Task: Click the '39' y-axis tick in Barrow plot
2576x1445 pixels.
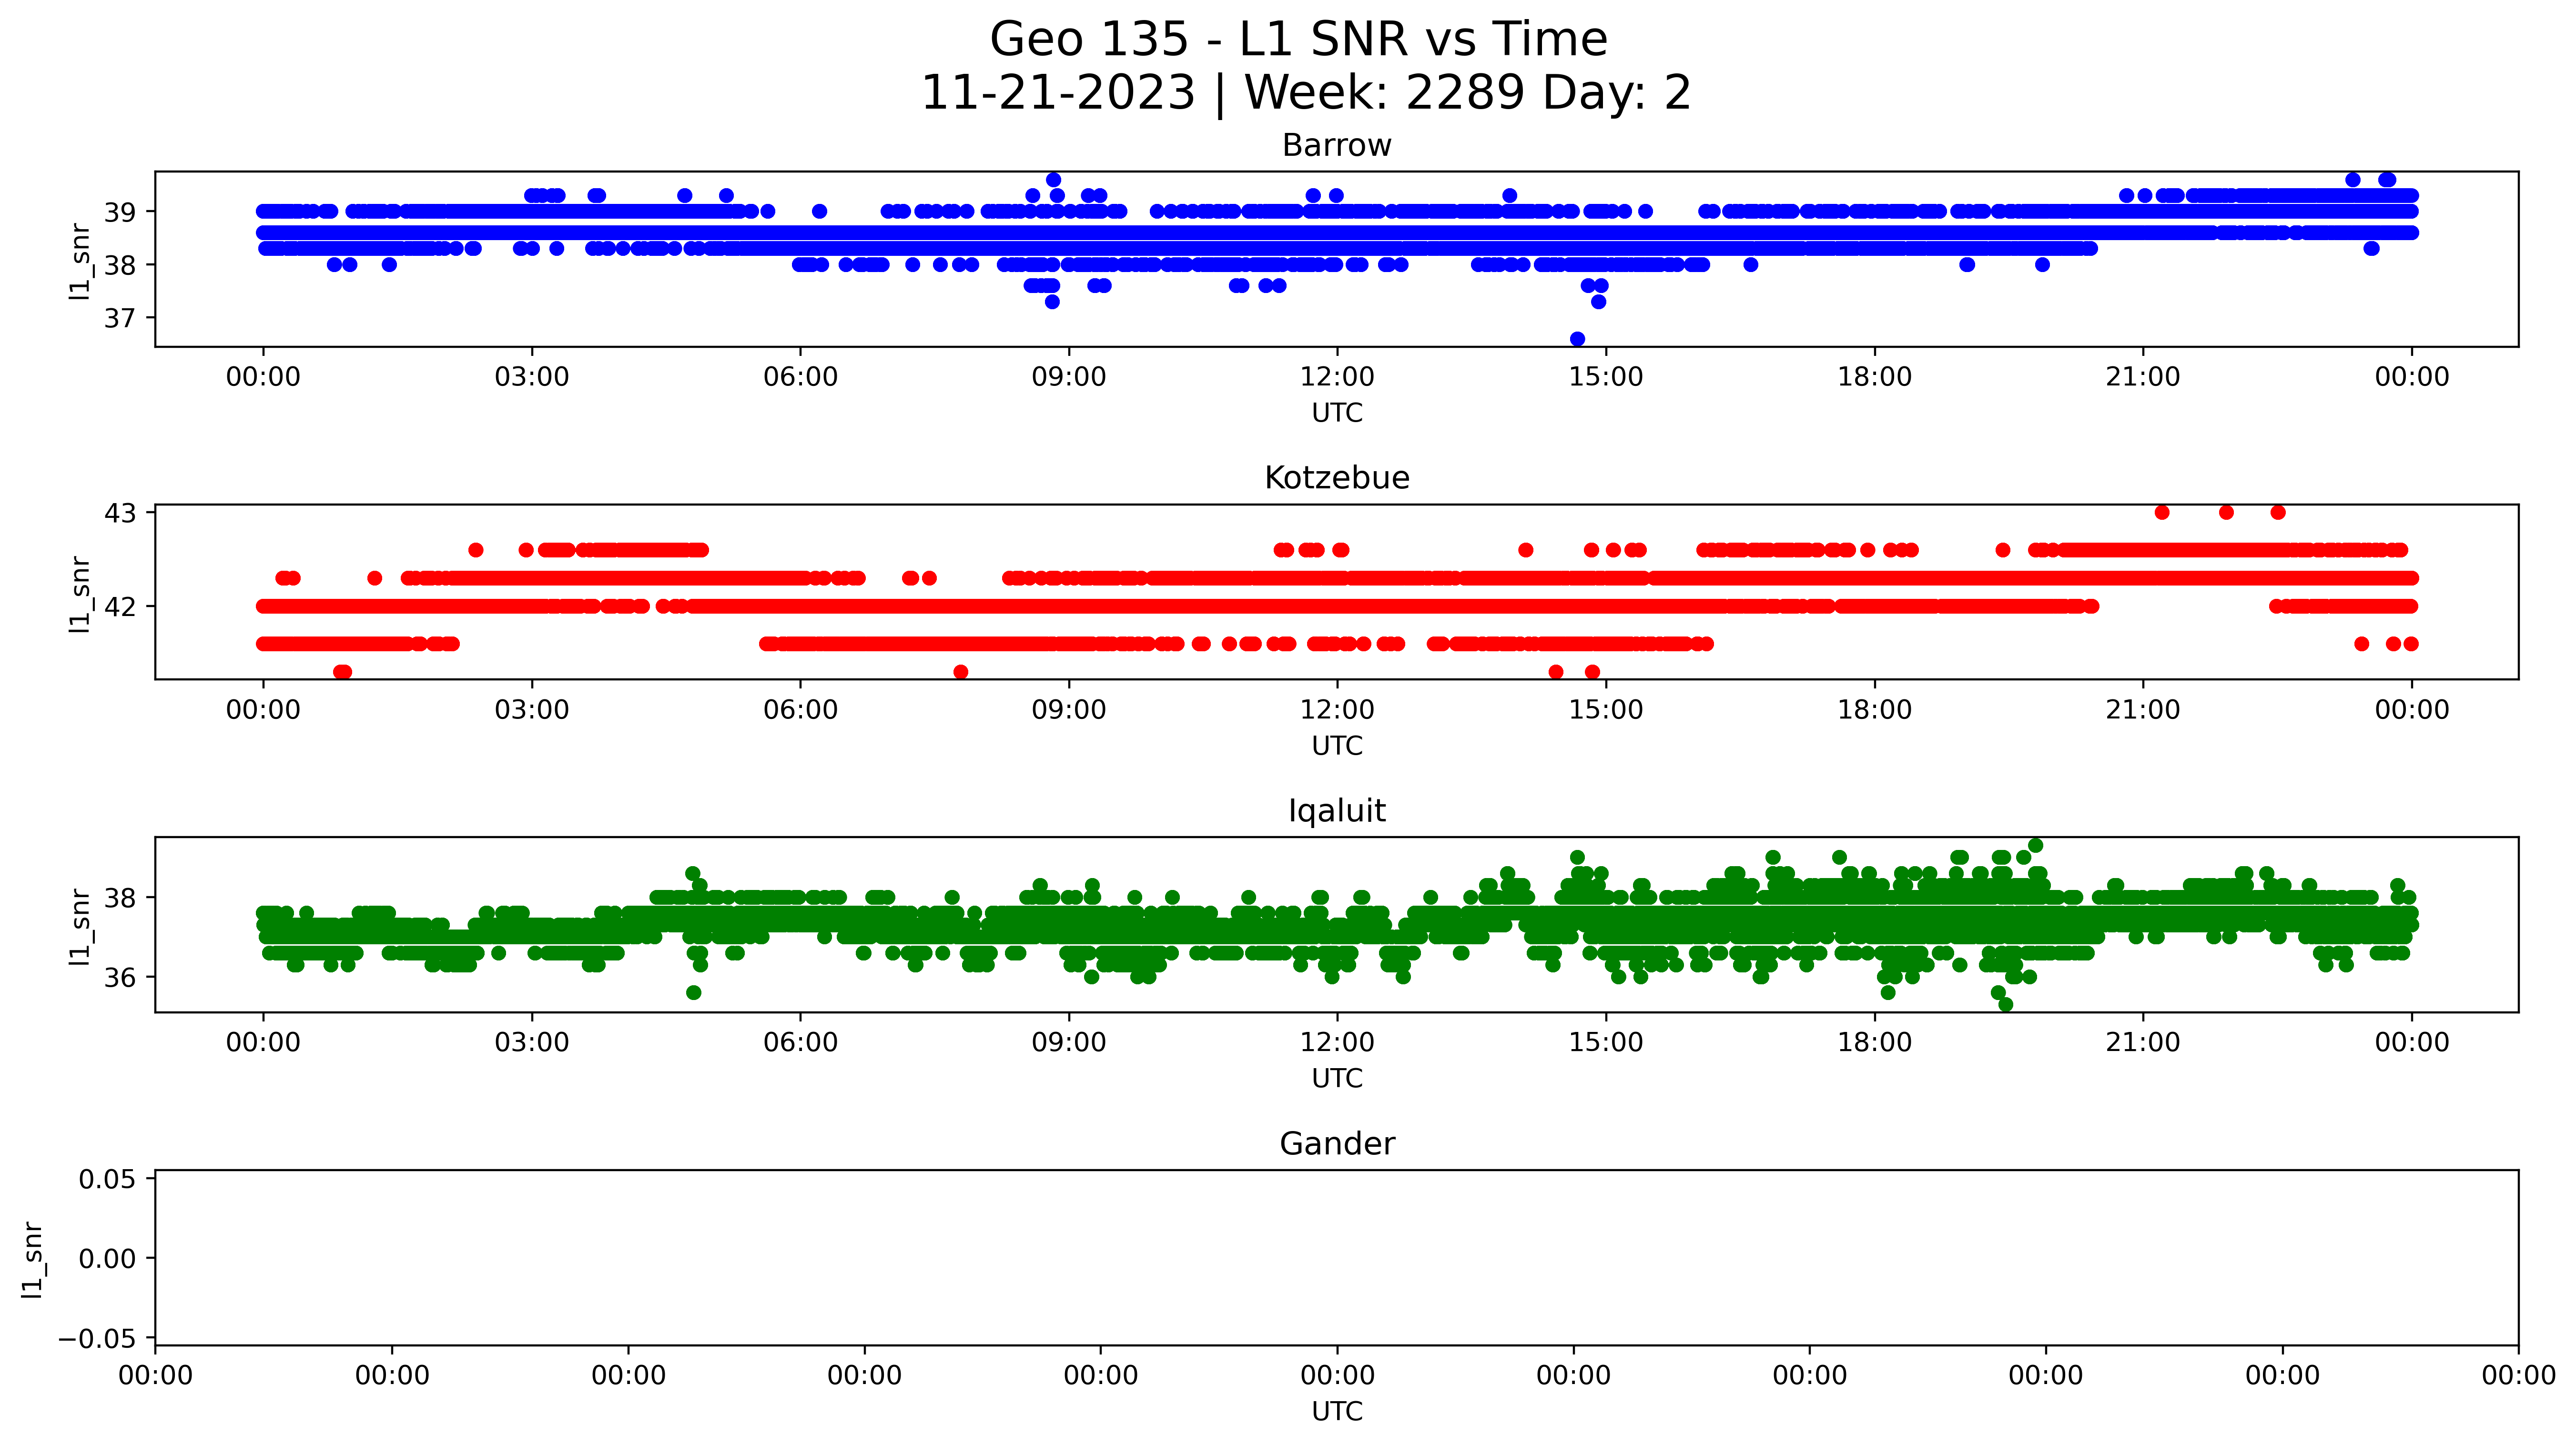Action: pyautogui.click(x=120, y=212)
